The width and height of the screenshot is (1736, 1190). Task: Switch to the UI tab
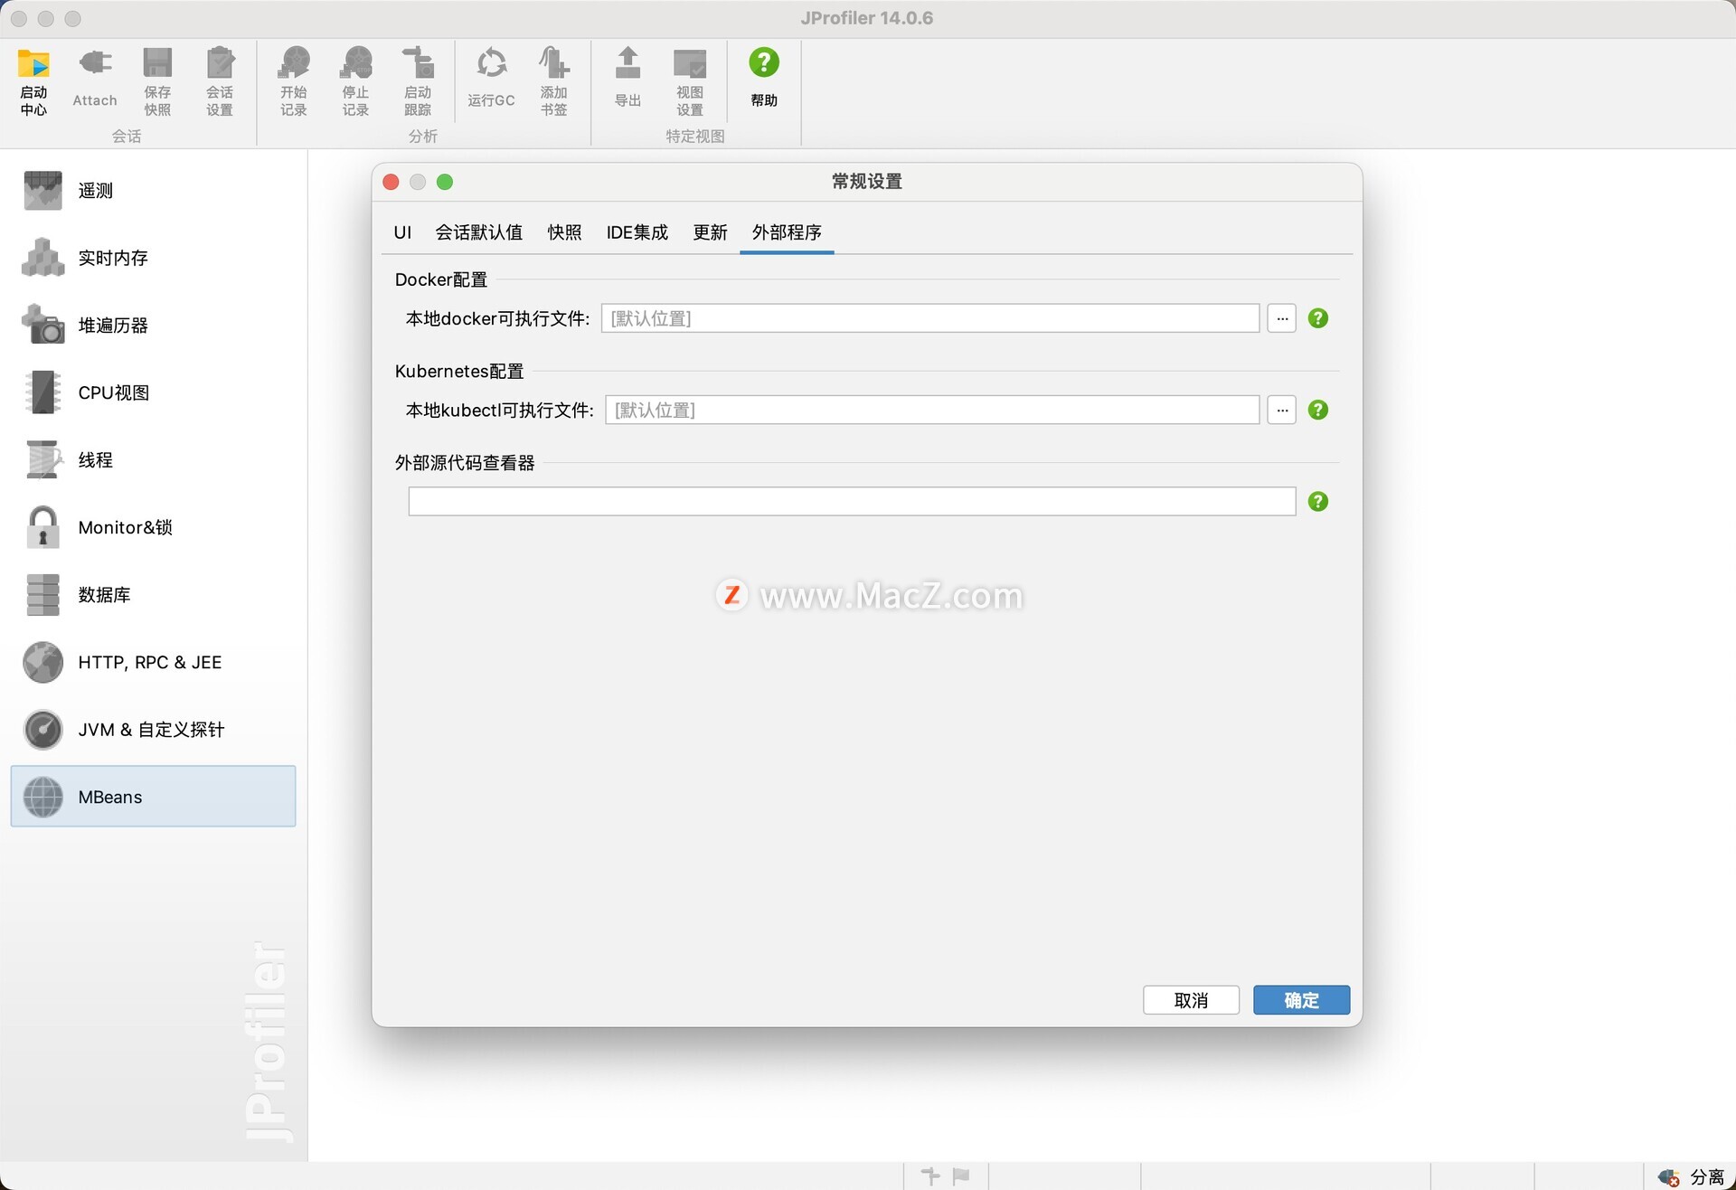(x=402, y=232)
